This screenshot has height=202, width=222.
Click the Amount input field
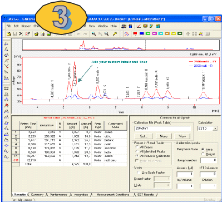click(185, 174)
